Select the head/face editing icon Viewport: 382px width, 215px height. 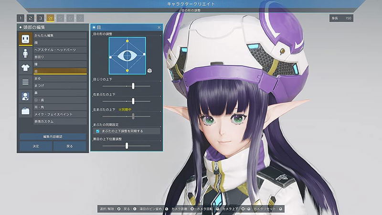[25, 39]
